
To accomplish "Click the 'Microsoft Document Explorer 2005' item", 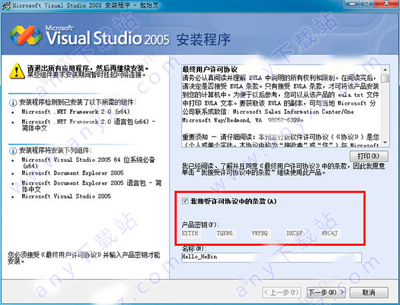I will pos(73,173).
